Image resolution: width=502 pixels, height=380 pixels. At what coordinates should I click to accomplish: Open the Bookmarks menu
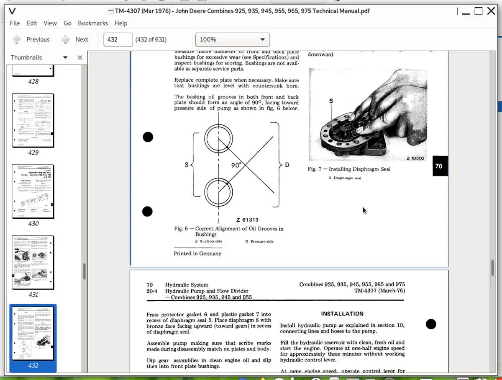tap(93, 23)
